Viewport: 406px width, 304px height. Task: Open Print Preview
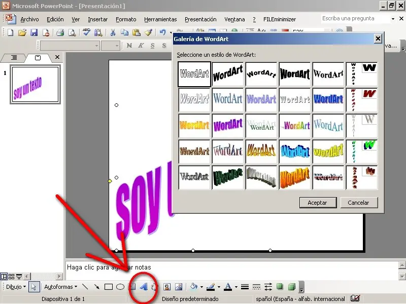(72, 32)
